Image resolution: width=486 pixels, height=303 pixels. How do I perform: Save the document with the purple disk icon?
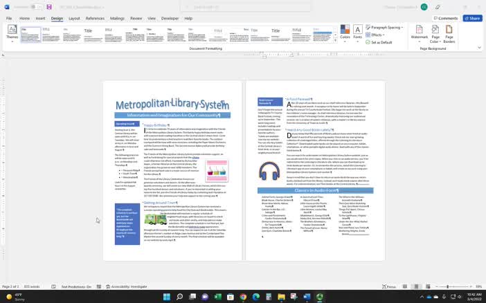tap(49, 7)
